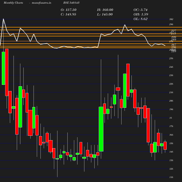
Task: Click the 236 price axis label
Action: 171,75
